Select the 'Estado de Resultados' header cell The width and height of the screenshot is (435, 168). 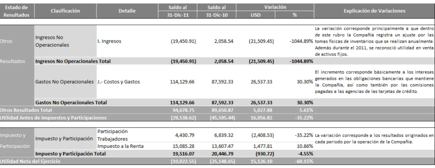click(x=17, y=11)
